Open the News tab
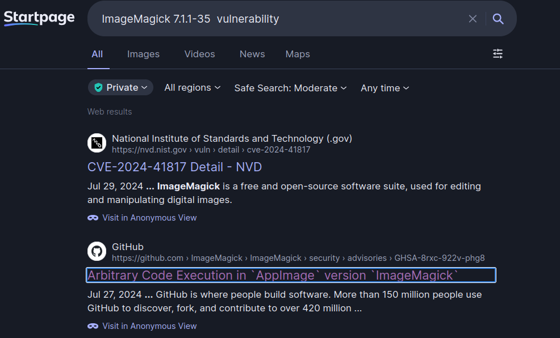Screen dimensions: 560x338 click(x=252, y=54)
